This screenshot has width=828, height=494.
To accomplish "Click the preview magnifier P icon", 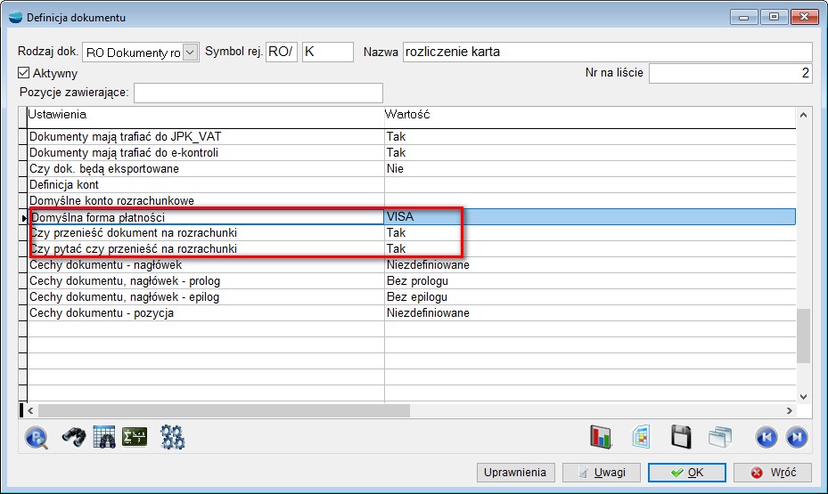I will tap(37, 437).
